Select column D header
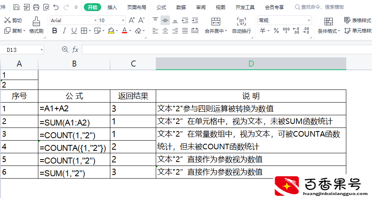 [251, 64]
